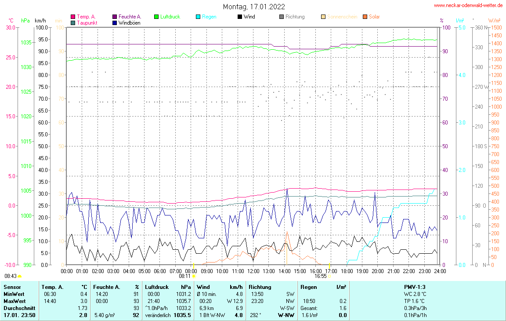The image size is (506, 321).
Task: Click the wind text 1 Bft W-NW
Action: (x=212, y=316)
